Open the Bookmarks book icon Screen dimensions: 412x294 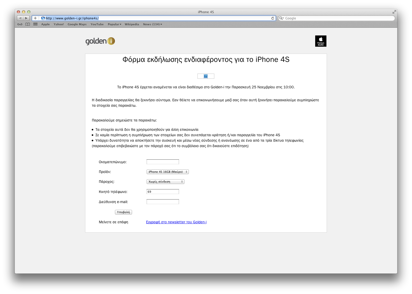pos(28,24)
